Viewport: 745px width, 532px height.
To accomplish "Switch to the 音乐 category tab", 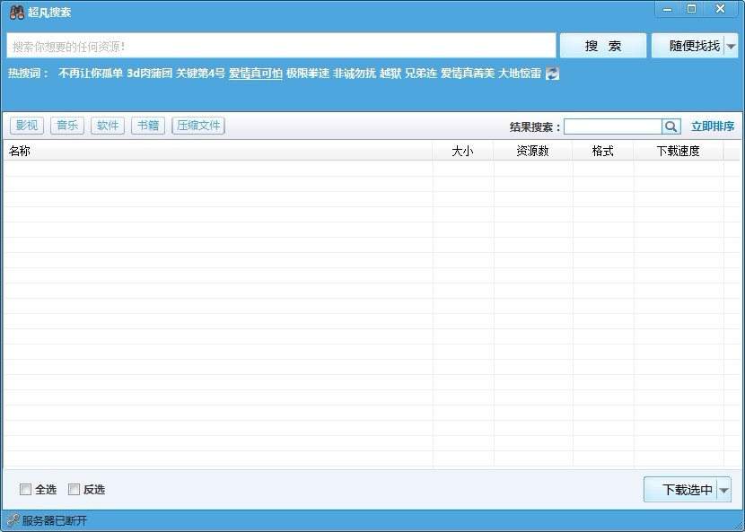I will 67,126.
